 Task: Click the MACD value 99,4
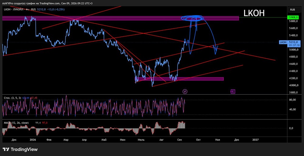(38, 123)
